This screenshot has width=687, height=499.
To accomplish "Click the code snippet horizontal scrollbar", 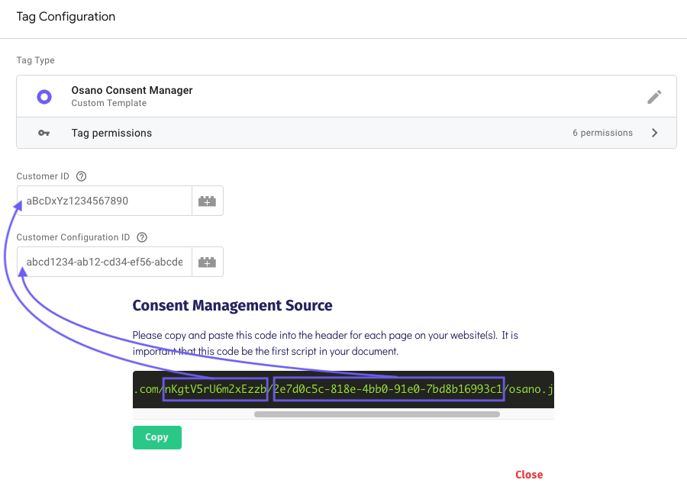I will click(x=377, y=414).
